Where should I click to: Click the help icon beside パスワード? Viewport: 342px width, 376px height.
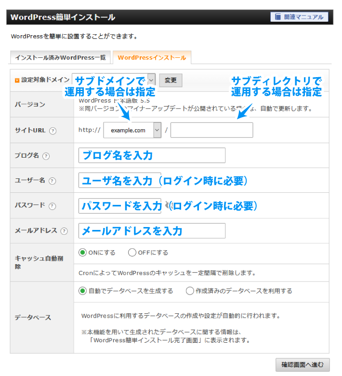[52, 206]
